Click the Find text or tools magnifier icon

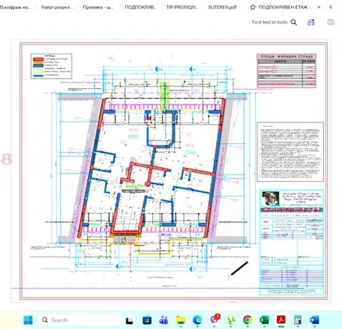293,22
